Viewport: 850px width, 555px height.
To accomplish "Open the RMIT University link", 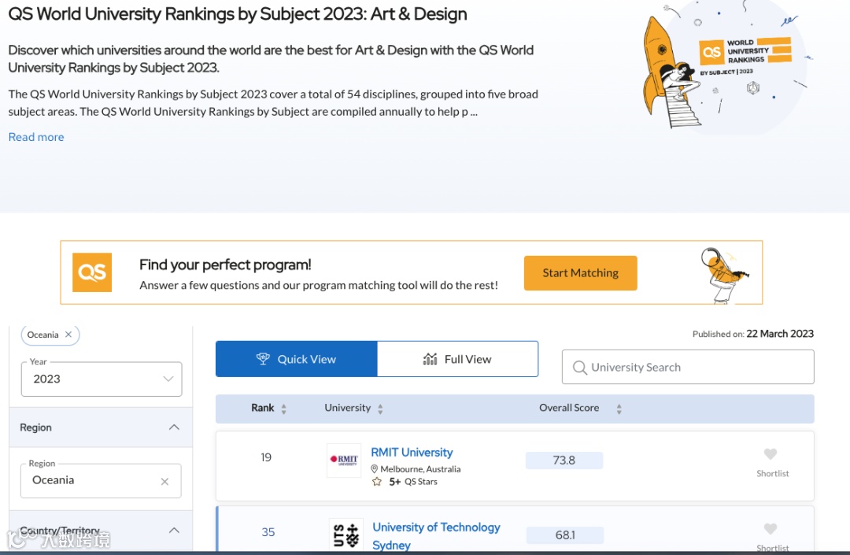I will point(412,453).
